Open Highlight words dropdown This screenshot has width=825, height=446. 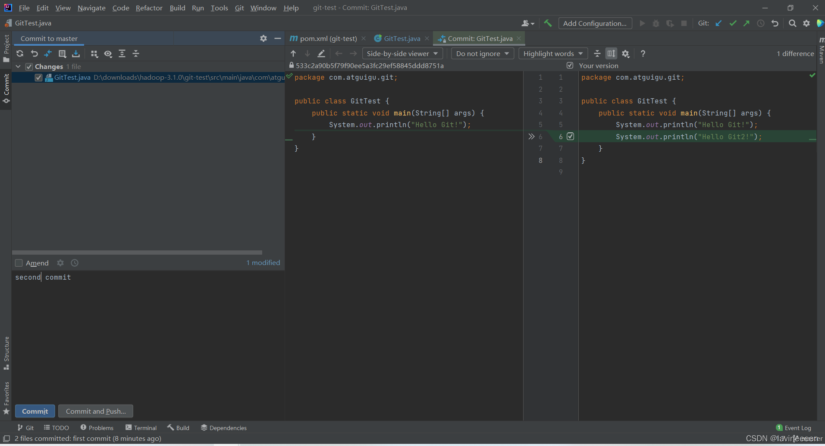coord(553,53)
